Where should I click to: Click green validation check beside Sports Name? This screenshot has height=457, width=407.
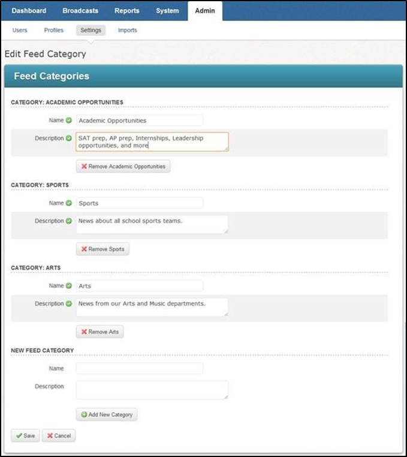tap(69, 203)
